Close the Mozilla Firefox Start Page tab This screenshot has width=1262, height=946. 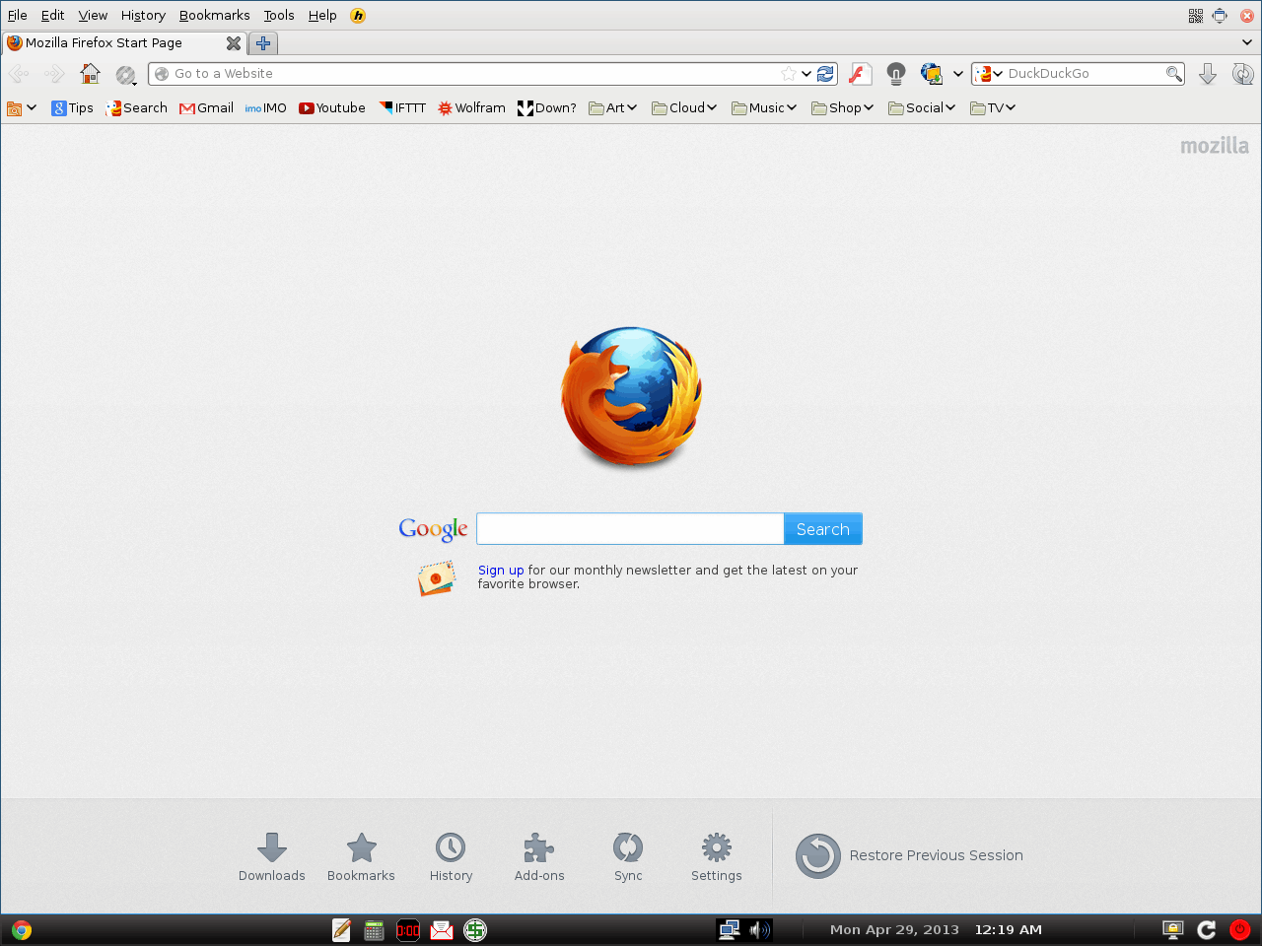(x=234, y=43)
